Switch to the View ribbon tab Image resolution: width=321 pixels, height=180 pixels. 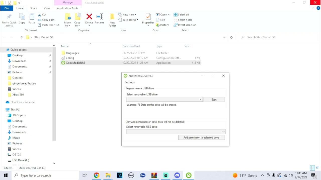tap(47, 8)
